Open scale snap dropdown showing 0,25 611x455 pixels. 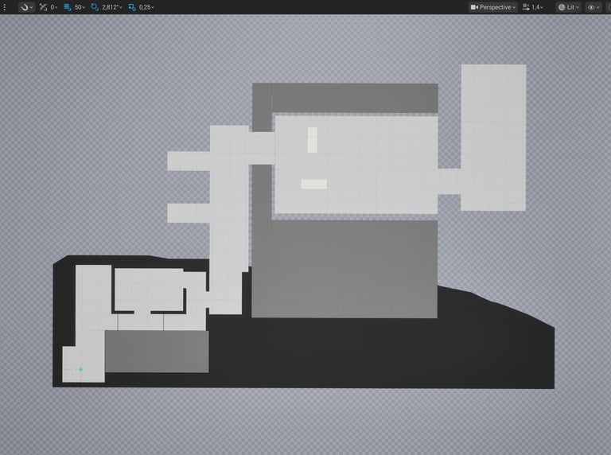pos(146,7)
